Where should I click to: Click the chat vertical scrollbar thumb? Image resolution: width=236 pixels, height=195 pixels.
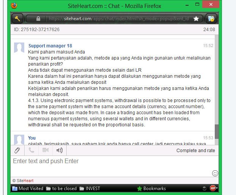[217, 132]
